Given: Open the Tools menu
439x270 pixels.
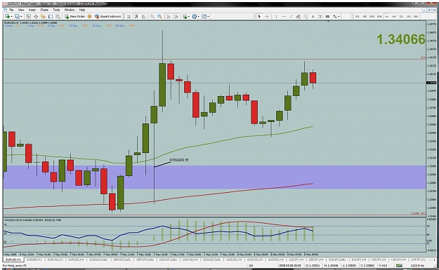Looking at the screenshot, I should click(57, 10).
